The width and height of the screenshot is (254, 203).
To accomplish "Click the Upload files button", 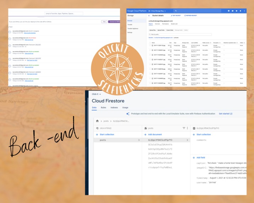I will click(153, 30).
